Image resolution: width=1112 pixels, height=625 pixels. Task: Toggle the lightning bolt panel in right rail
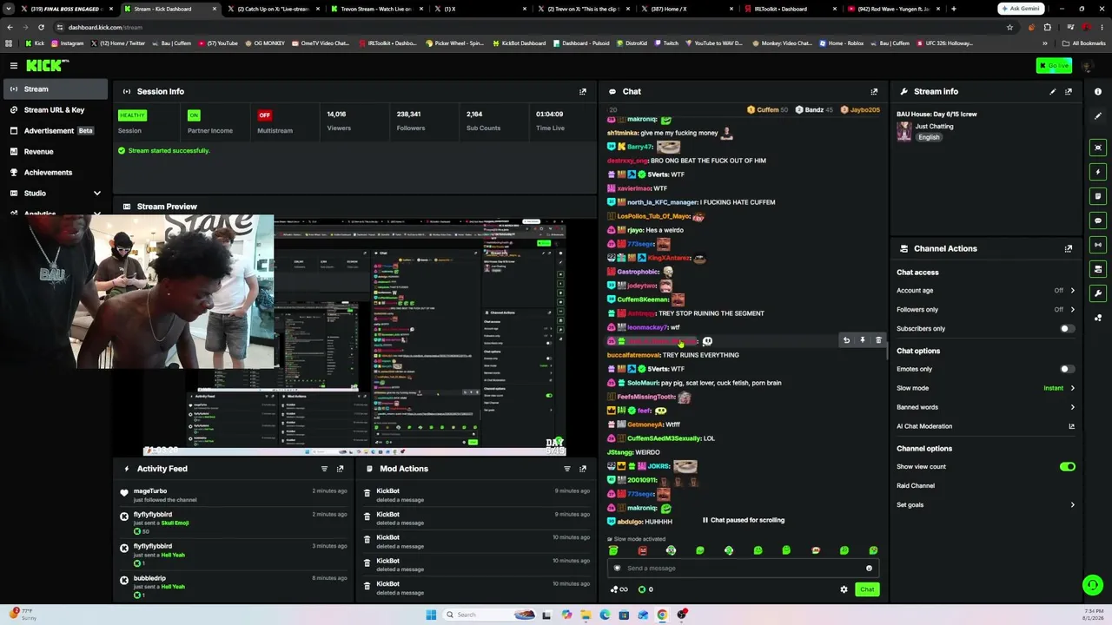[x=1098, y=172]
